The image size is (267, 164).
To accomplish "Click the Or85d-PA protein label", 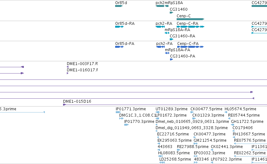I will (x=125, y=44).
